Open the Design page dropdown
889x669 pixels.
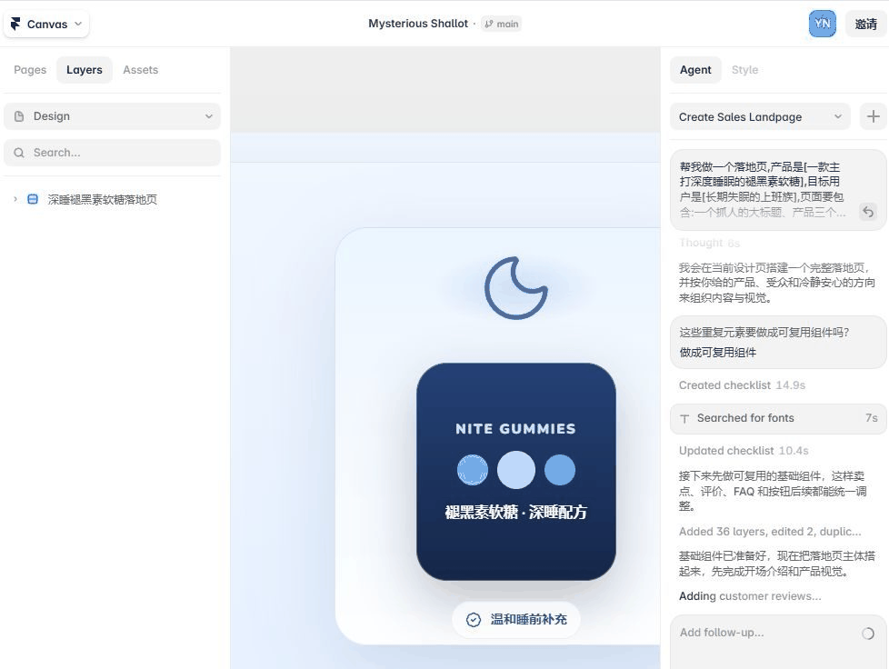point(112,116)
